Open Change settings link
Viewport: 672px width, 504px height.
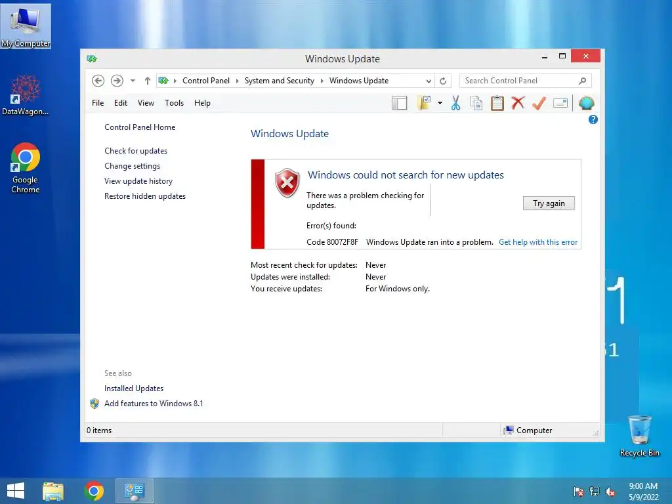132,166
